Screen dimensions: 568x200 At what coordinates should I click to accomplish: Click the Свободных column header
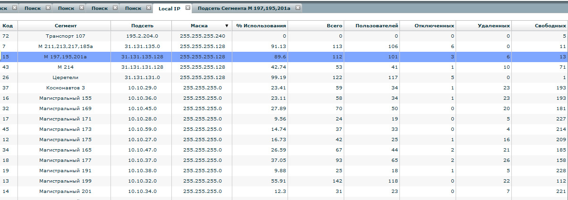pos(550,25)
